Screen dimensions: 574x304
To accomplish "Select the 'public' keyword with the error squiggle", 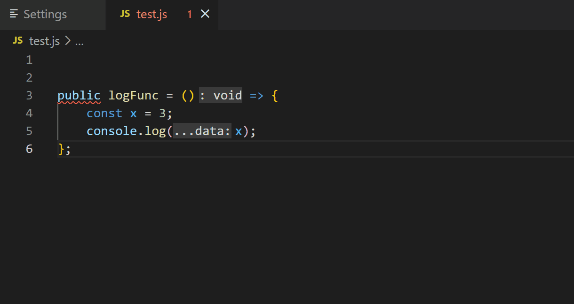I will point(79,95).
